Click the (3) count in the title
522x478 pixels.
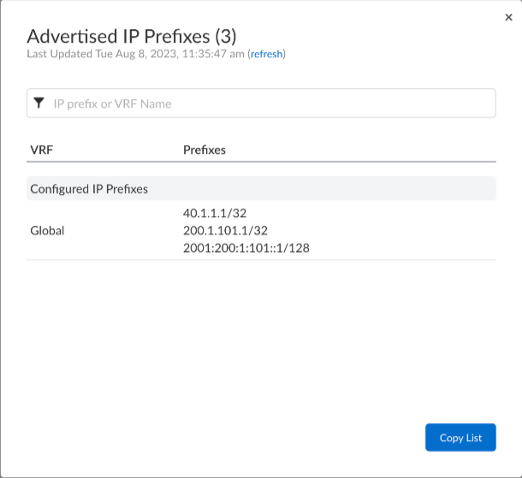click(227, 36)
